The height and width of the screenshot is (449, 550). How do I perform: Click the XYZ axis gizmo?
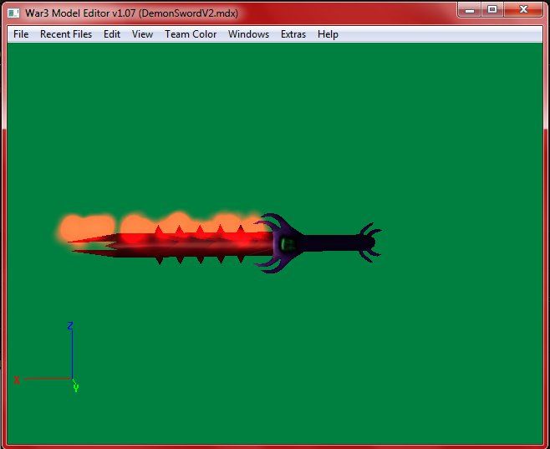[47, 357]
